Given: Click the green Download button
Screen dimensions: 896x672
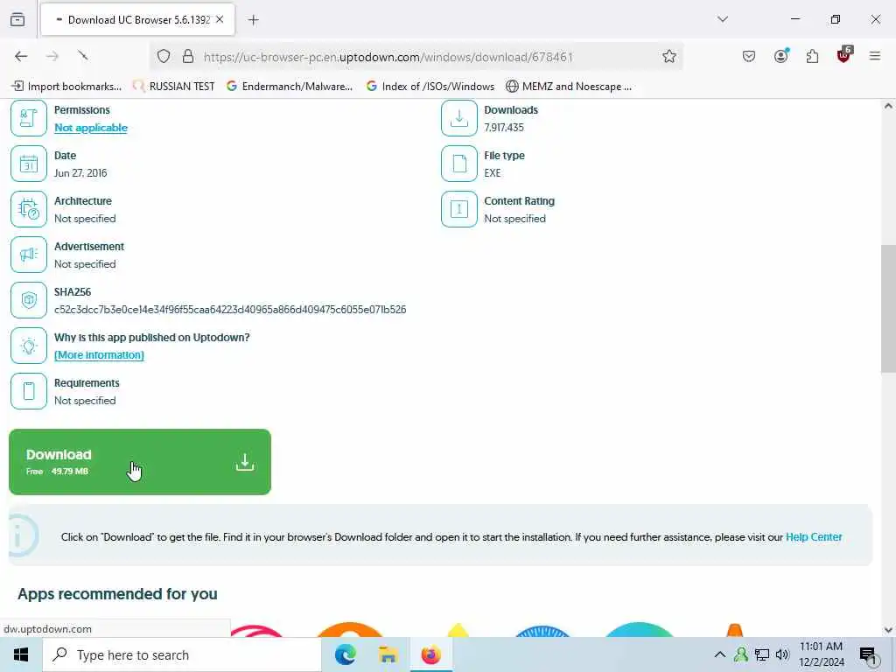Looking at the screenshot, I should 140,462.
